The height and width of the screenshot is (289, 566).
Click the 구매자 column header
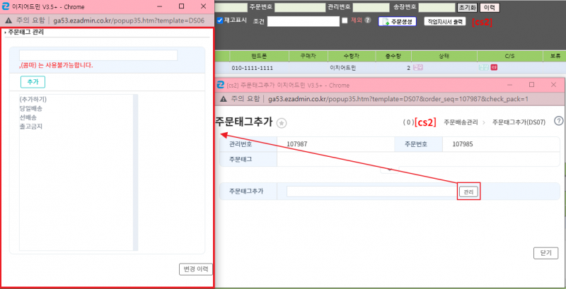[x=308, y=57]
